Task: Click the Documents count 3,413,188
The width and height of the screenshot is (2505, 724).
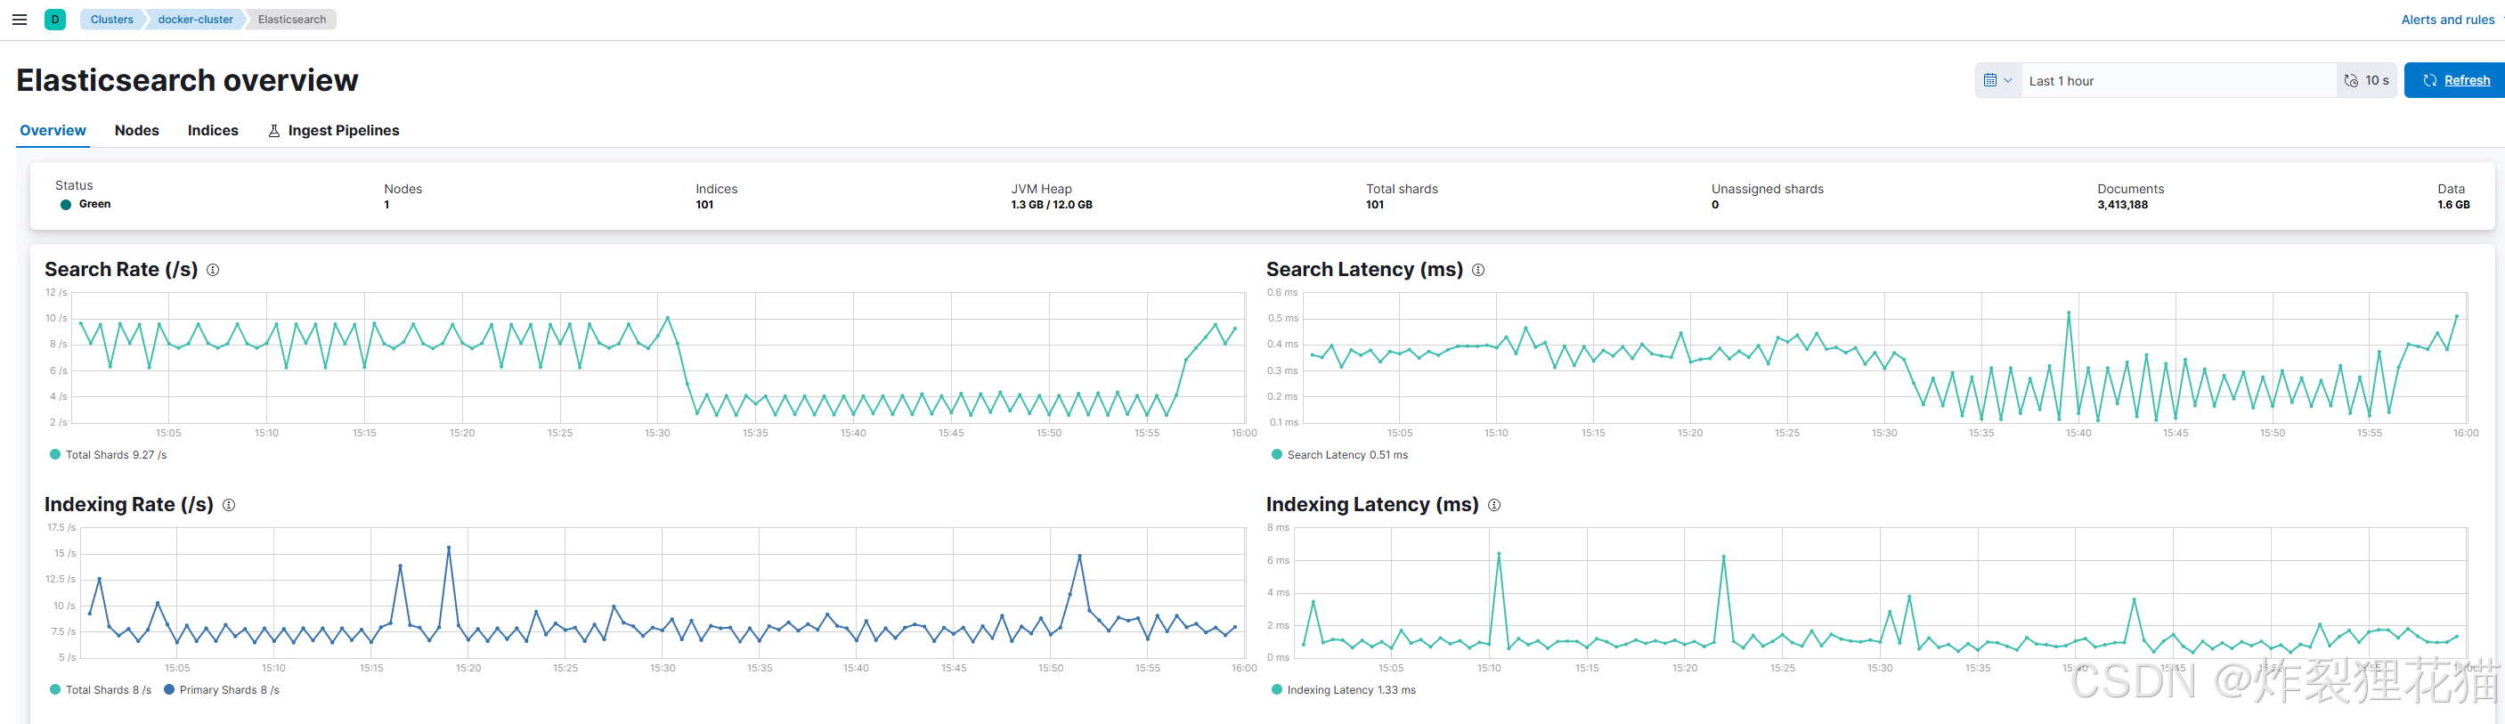Action: click(2123, 205)
